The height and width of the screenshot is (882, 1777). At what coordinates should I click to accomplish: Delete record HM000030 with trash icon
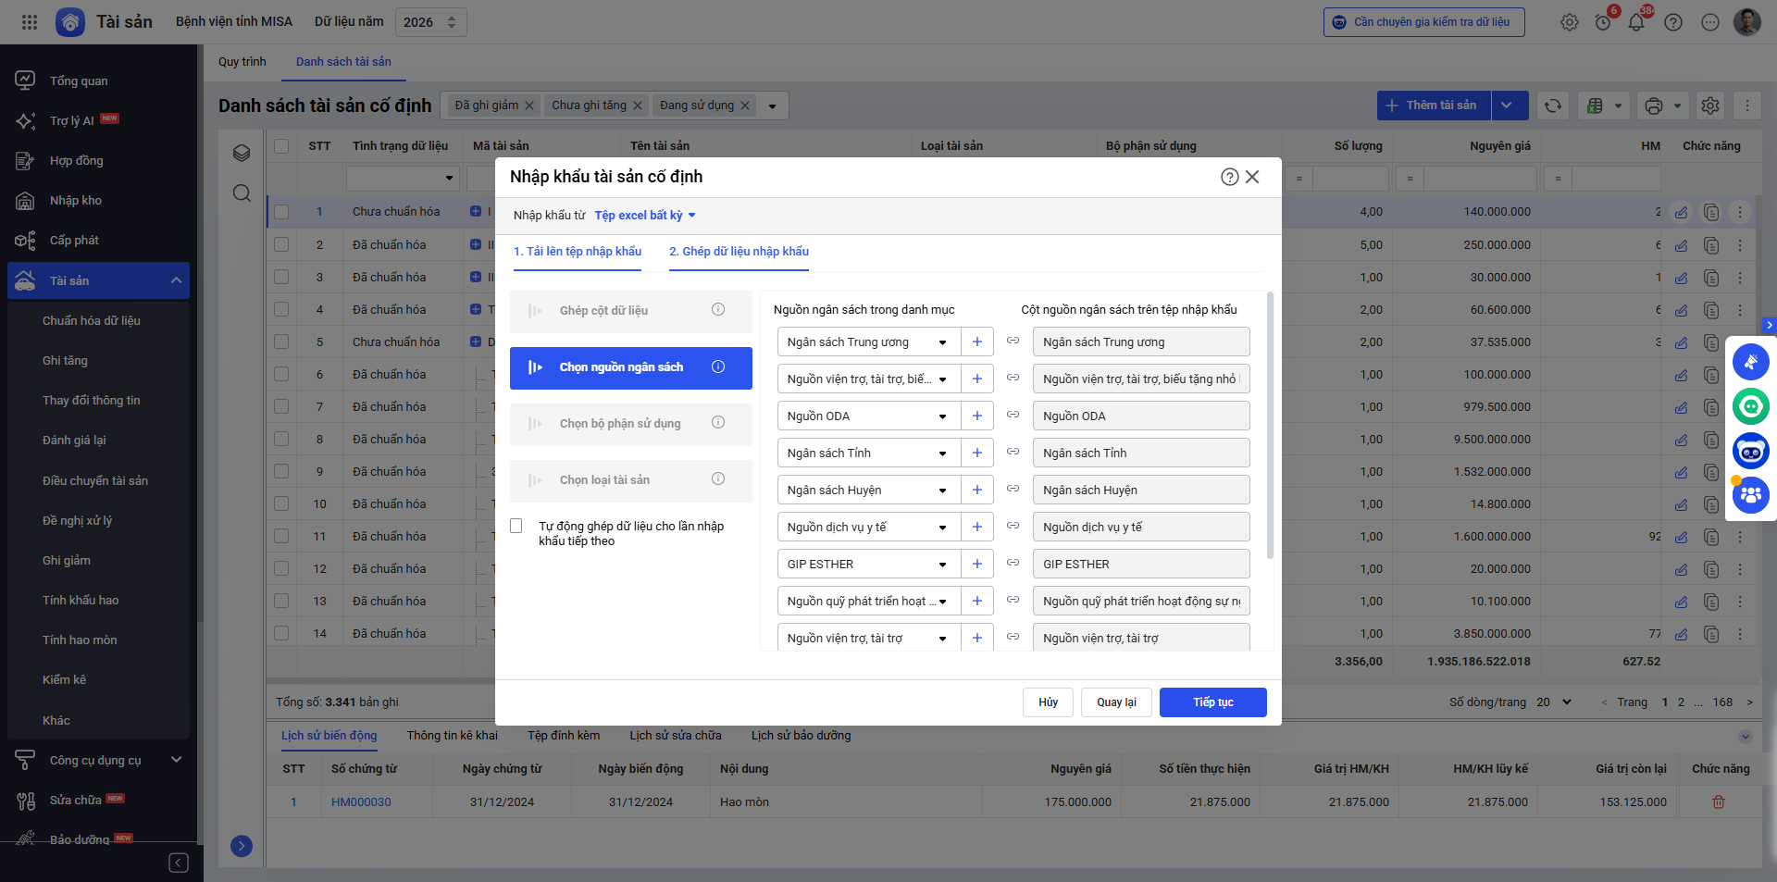point(1718,802)
